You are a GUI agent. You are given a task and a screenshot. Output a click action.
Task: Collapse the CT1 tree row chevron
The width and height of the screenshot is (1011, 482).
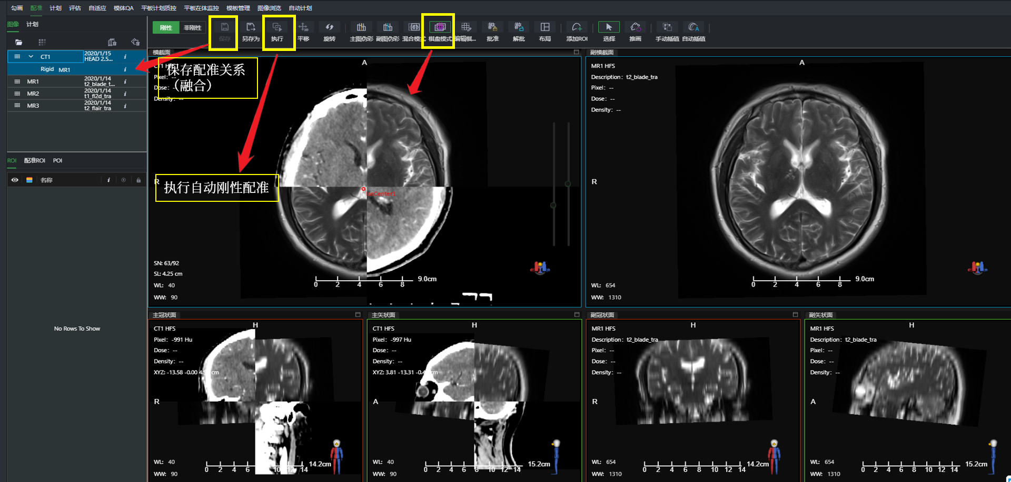coord(31,57)
